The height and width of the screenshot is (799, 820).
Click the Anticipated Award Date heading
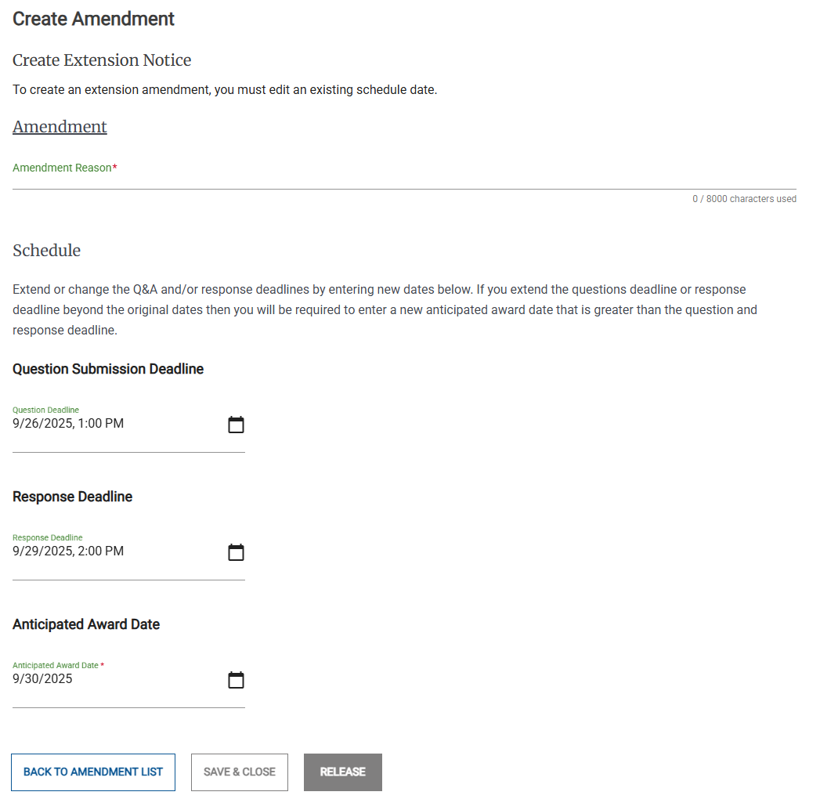(86, 624)
